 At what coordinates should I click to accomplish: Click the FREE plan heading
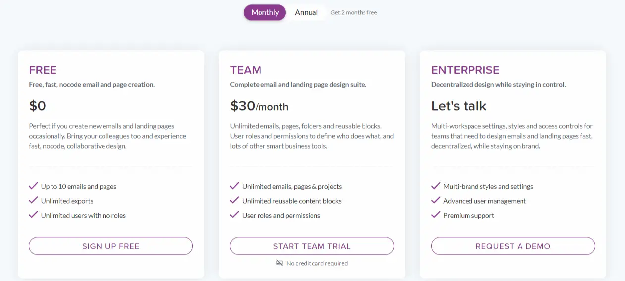[43, 70]
